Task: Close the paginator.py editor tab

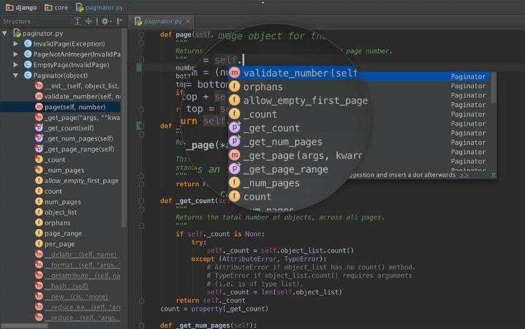Action: (x=188, y=21)
